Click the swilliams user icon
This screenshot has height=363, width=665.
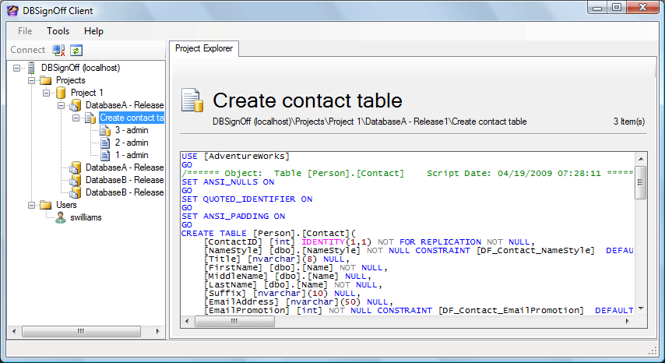[x=61, y=217]
